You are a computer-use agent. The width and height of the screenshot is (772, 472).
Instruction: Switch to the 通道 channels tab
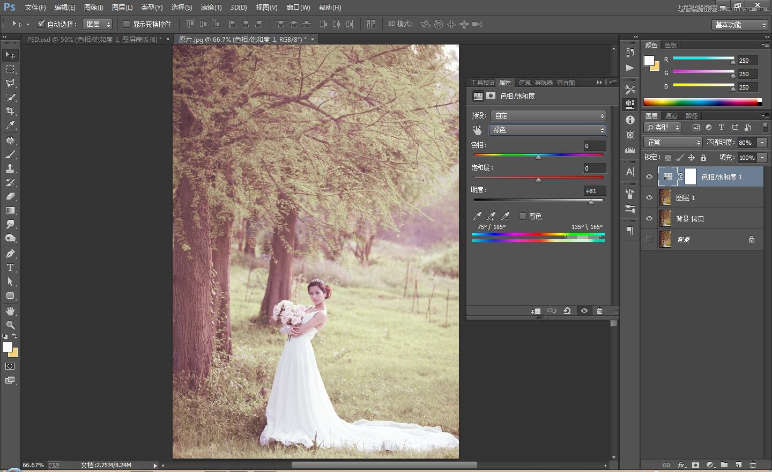(x=671, y=116)
